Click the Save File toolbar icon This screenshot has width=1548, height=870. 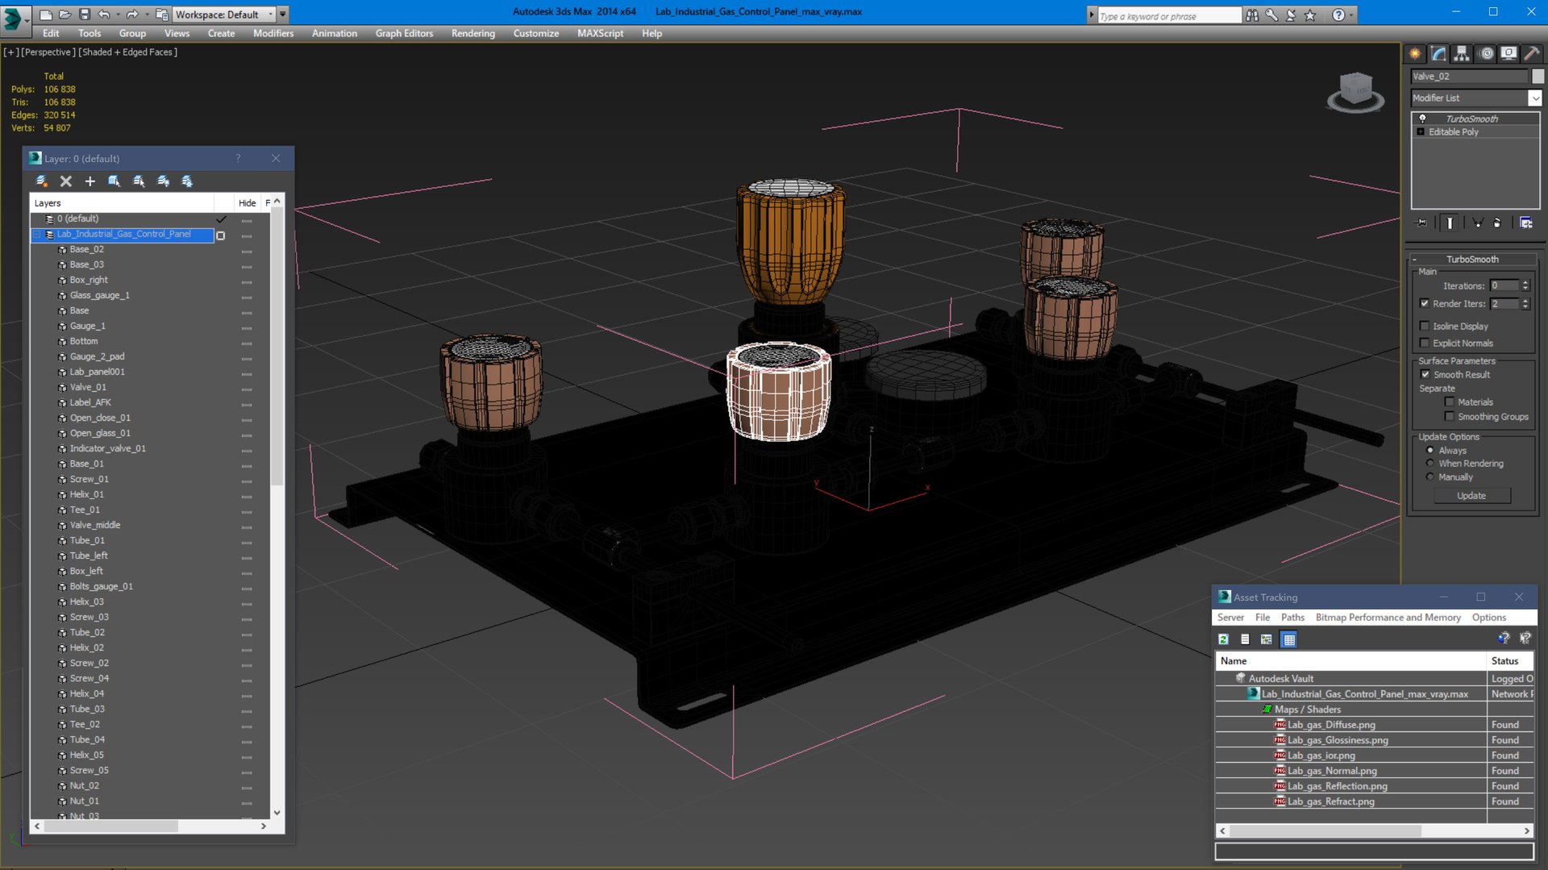point(84,15)
